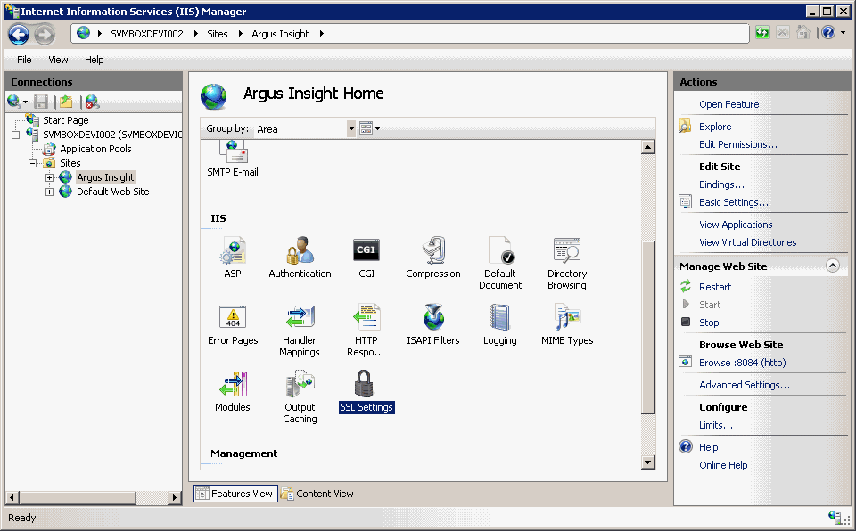Image resolution: width=856 pixels, height=531 pixels.
Task: Click the folder icon in Connections toolbar
Action: point(67,102)
